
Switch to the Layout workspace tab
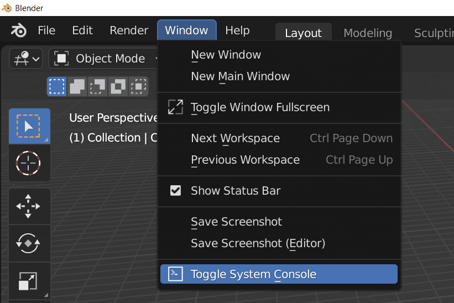click(303, 33)
